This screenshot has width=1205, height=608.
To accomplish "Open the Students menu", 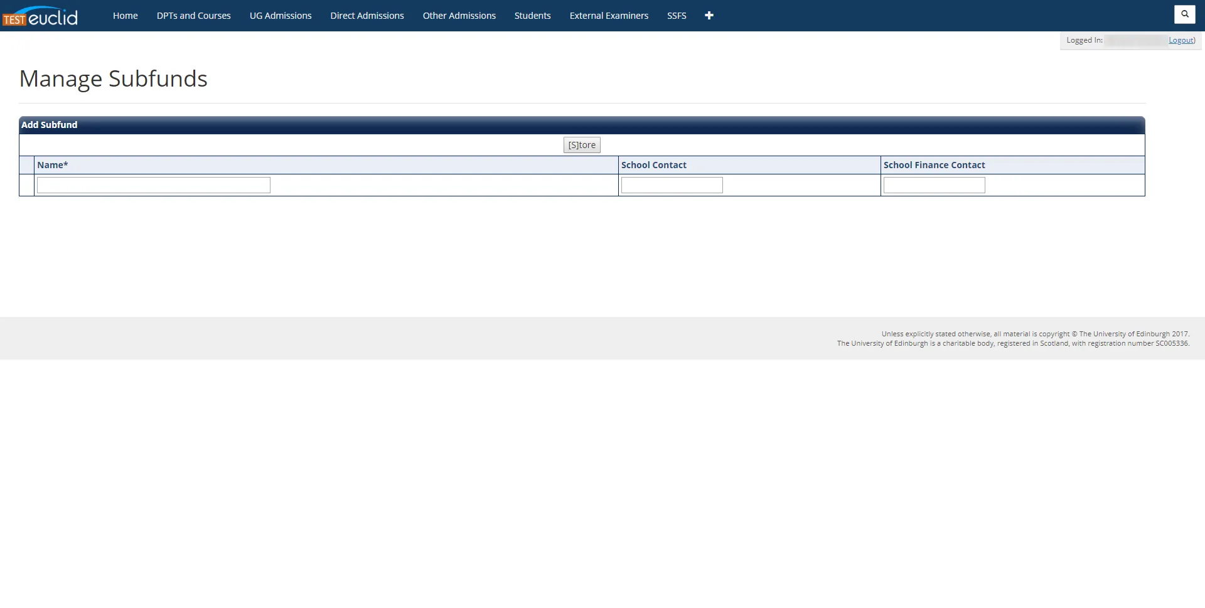I will [532, 15].
